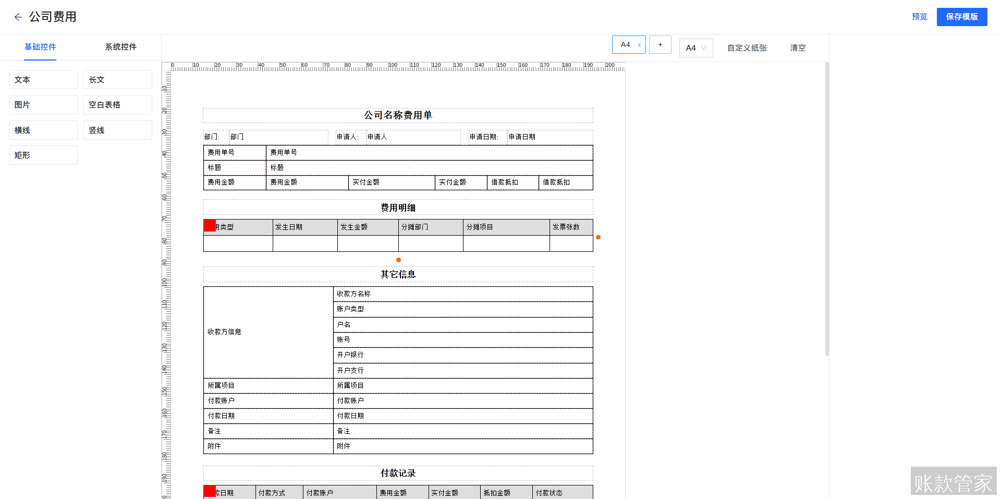Select the 费用明细 section heading
The image size is (1001, 499).
pos(398,208)
